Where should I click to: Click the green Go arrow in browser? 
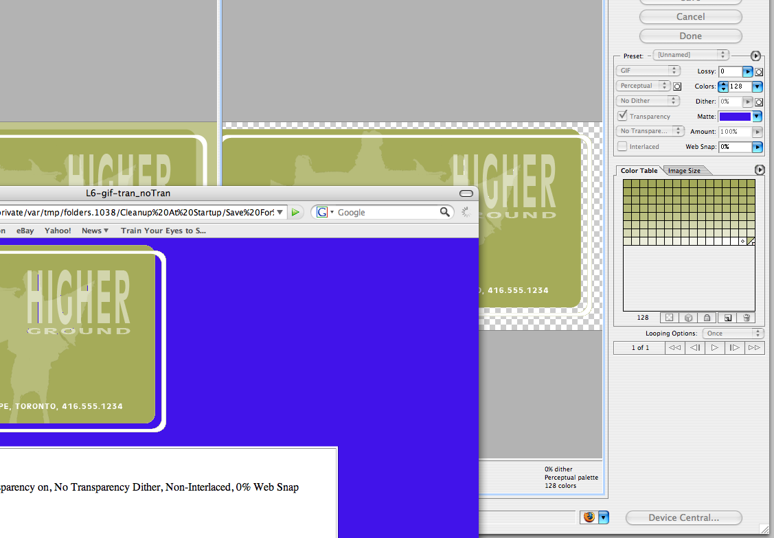295,213
